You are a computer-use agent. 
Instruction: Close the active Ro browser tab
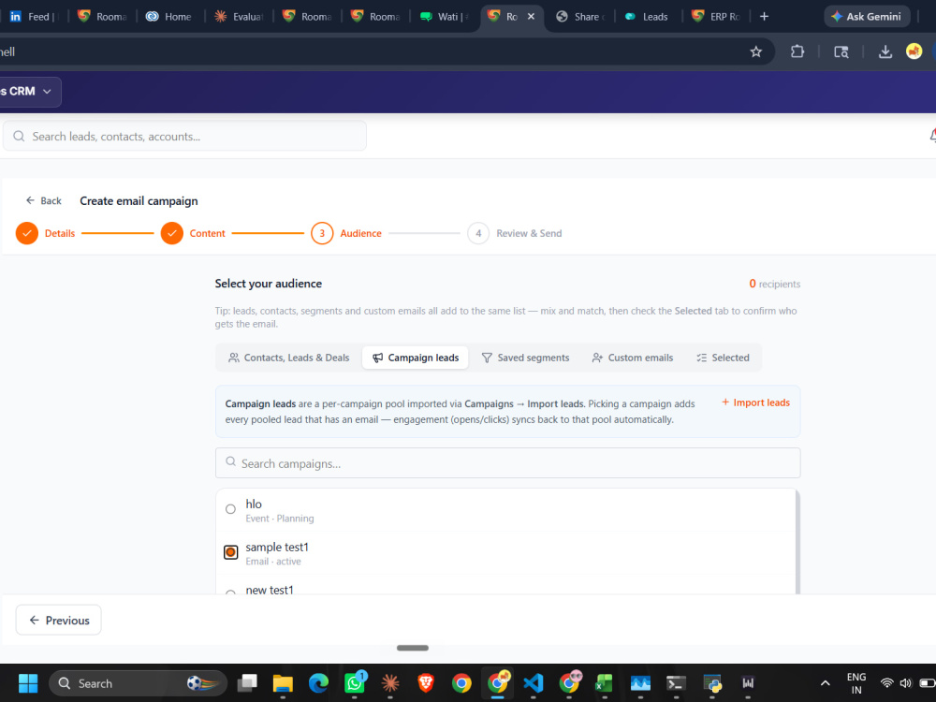click(x=531, y=17)
